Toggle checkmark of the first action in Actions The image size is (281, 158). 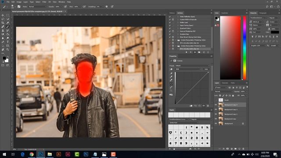coord(170,17)
